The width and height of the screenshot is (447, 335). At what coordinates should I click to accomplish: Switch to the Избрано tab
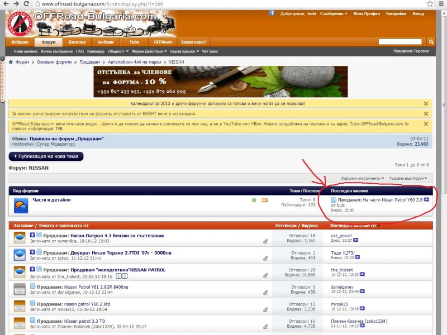point(20,42)
